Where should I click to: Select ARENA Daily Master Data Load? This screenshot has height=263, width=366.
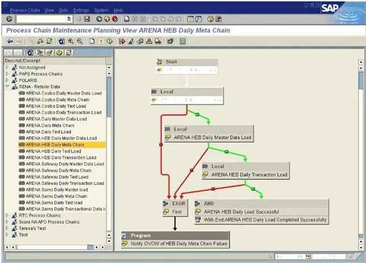pyautogui.click(x=56, y=119)
